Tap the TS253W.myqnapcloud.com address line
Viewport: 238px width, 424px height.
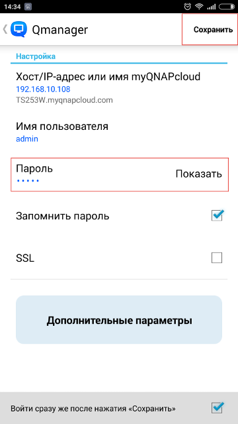pyautogui.click(x=64, y=100)
